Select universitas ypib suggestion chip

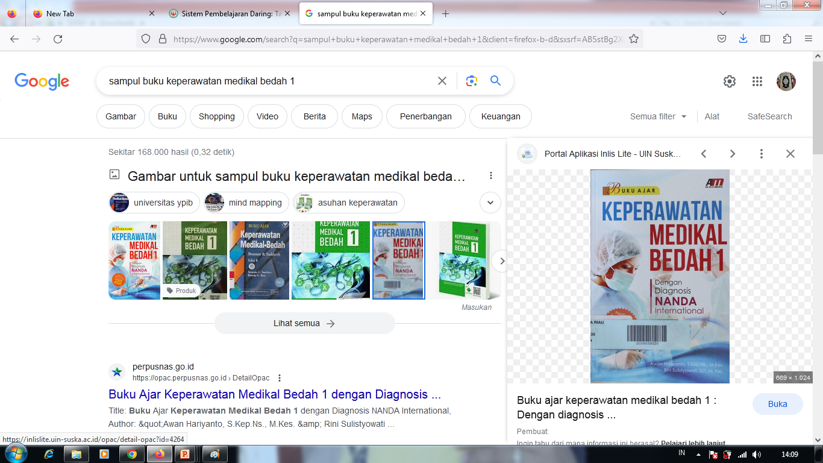(154, 203)
